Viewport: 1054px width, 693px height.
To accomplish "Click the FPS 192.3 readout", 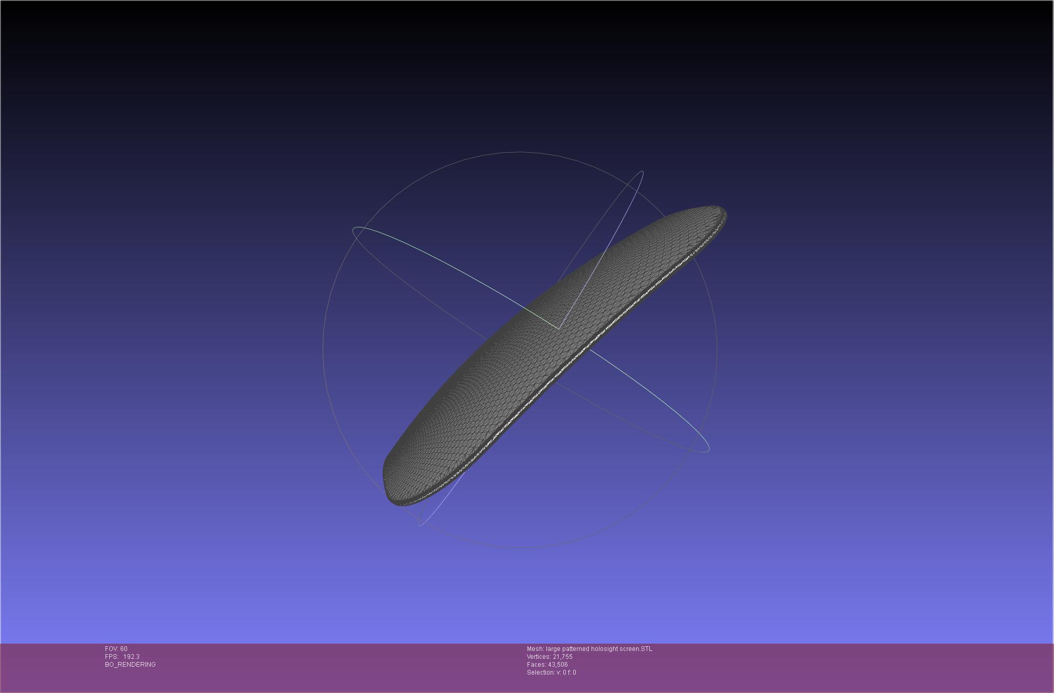I will [122, 657].
